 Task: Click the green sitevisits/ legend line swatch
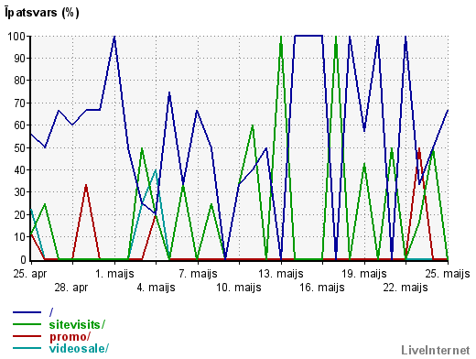click(x=27, y=324)
